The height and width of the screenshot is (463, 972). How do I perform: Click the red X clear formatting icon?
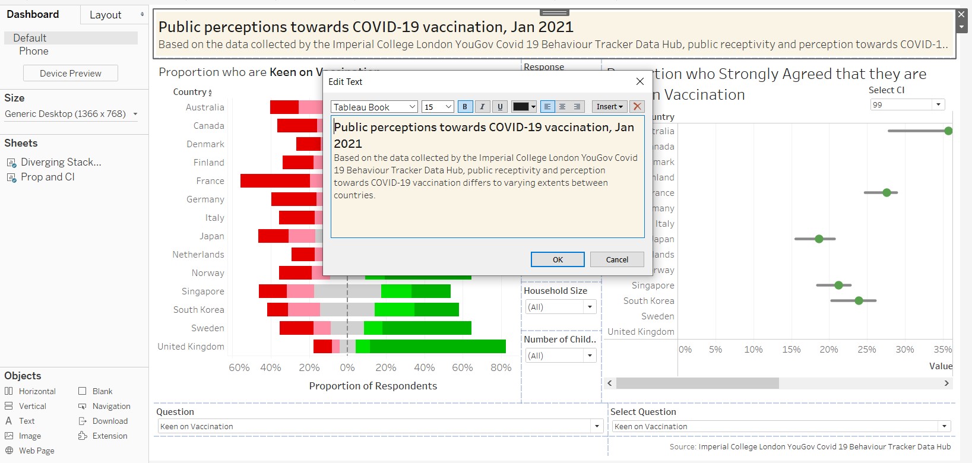coord(637,107)
